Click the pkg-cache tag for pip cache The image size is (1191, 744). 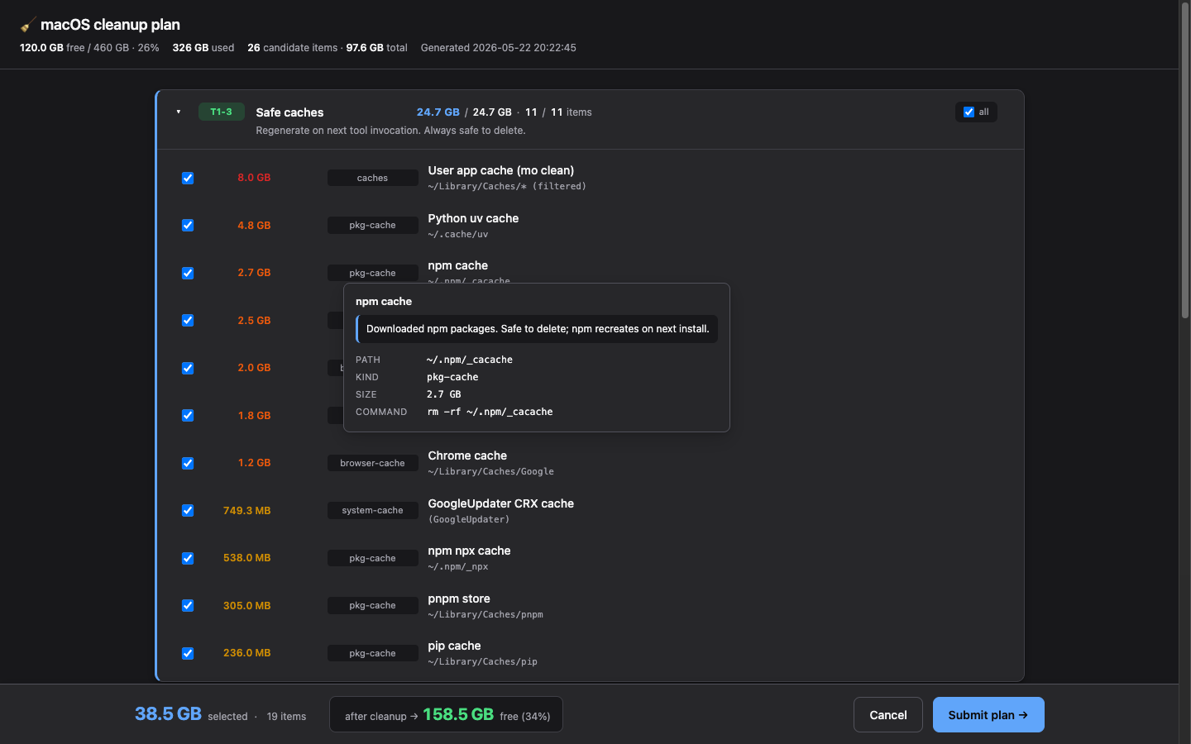372,653
